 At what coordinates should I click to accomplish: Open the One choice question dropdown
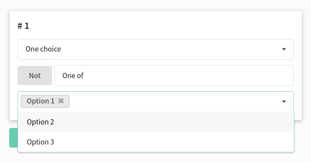click(156, 49)
